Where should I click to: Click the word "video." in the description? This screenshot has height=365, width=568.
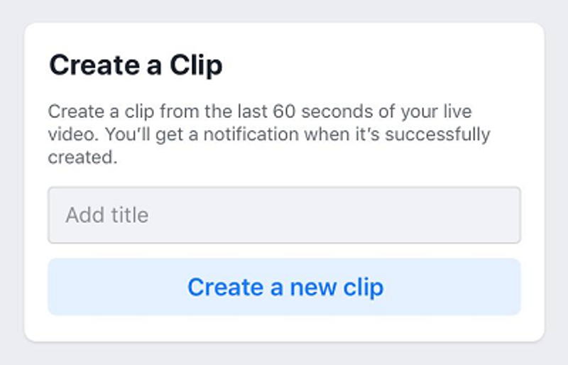pyautogui.click(x=67, y=134)
